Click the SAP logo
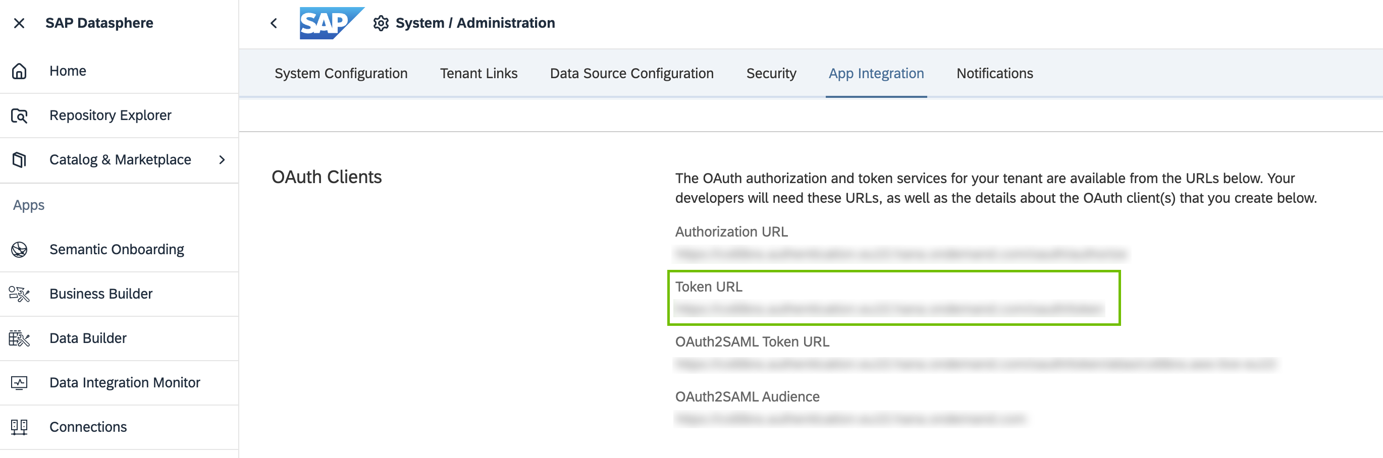The width and height of the screenshot is (1383, 458). pyautogui.click(x=330, y=23)
